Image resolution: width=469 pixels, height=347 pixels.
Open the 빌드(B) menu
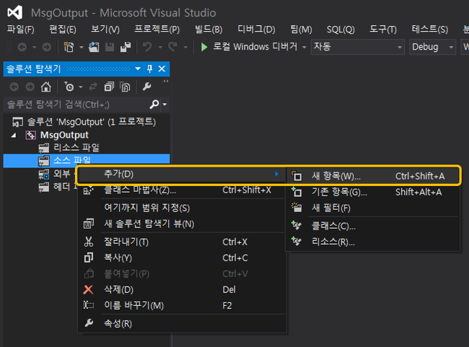[x=209, y=30]
